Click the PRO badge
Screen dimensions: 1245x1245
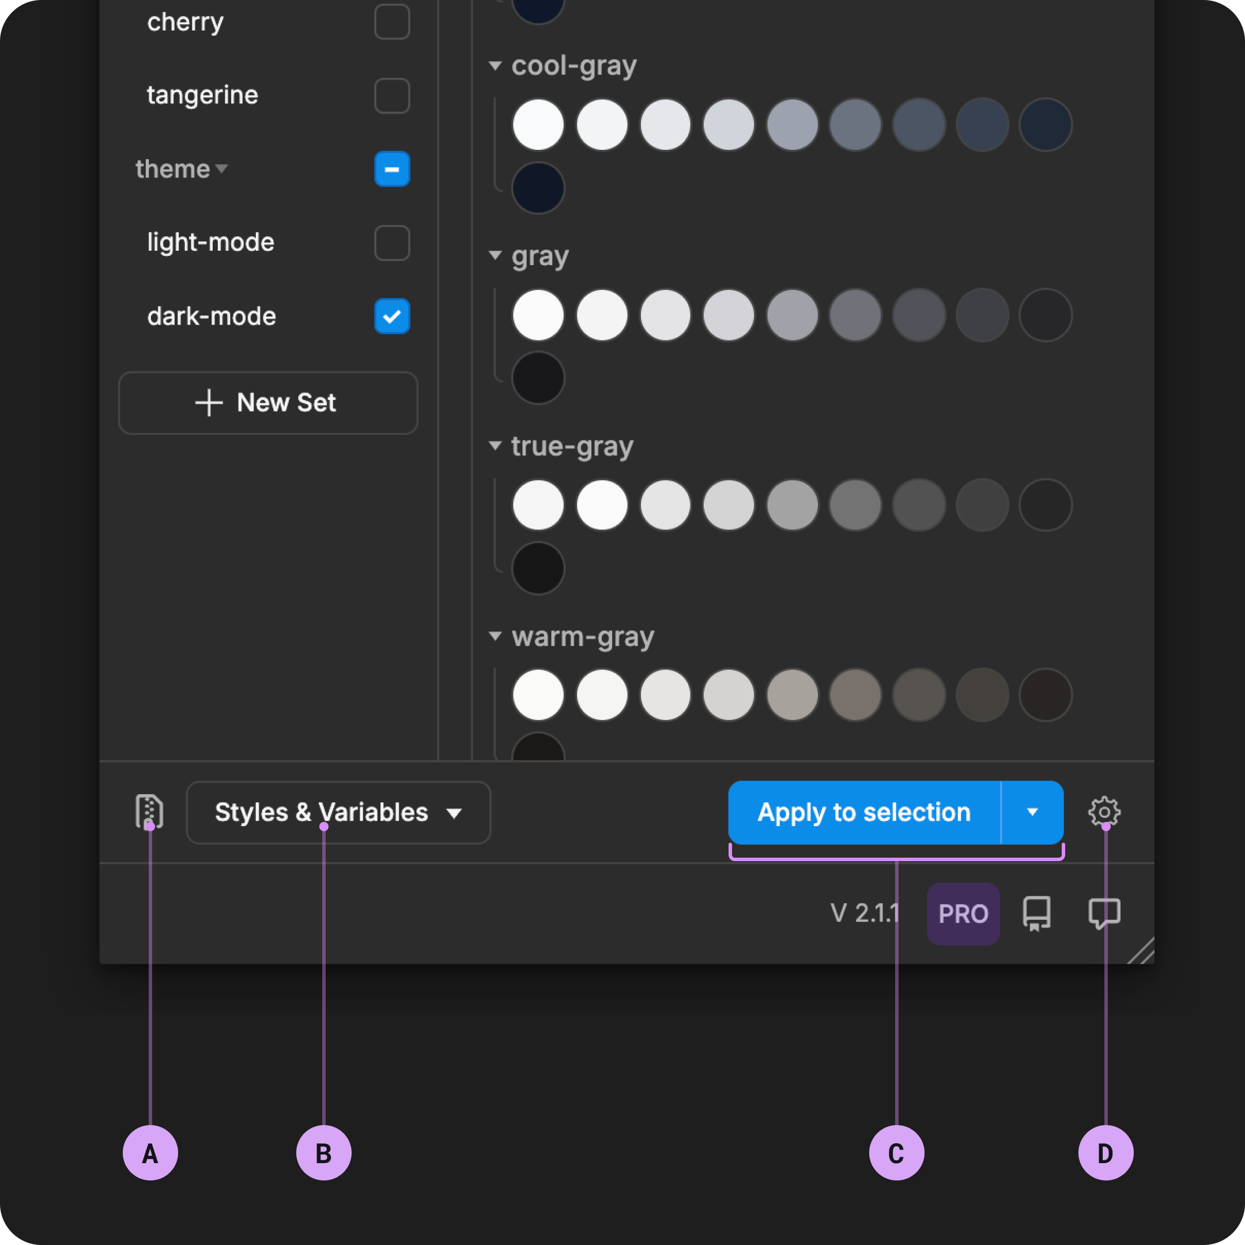point(963,913)
